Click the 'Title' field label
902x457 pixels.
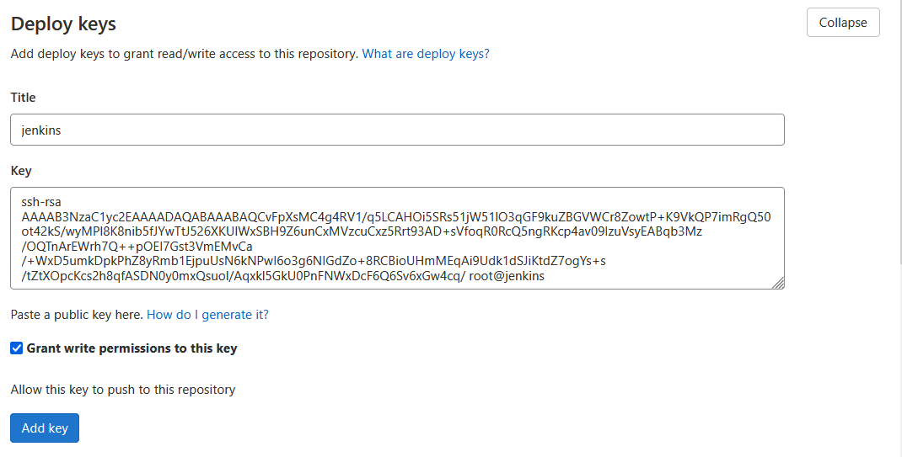[x=23, y=98]
